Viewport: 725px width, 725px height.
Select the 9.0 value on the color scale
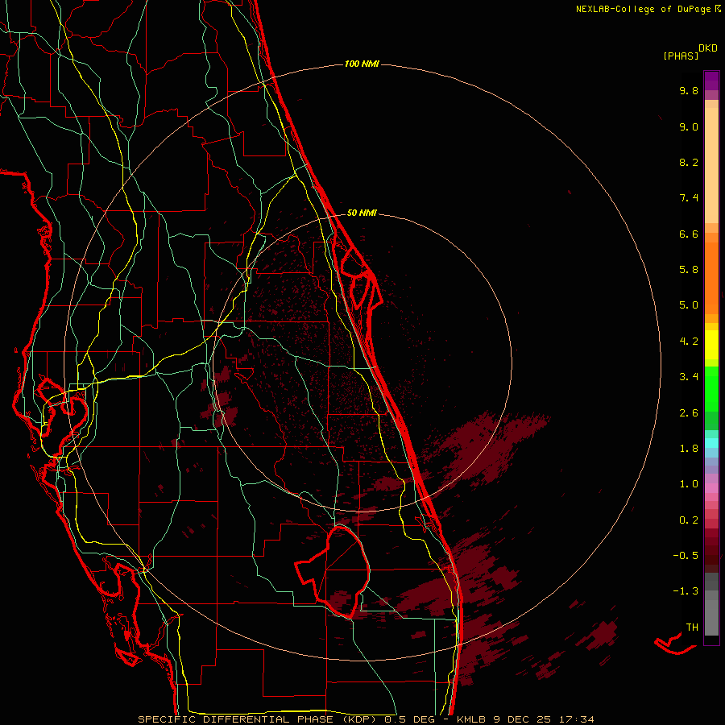689,126
